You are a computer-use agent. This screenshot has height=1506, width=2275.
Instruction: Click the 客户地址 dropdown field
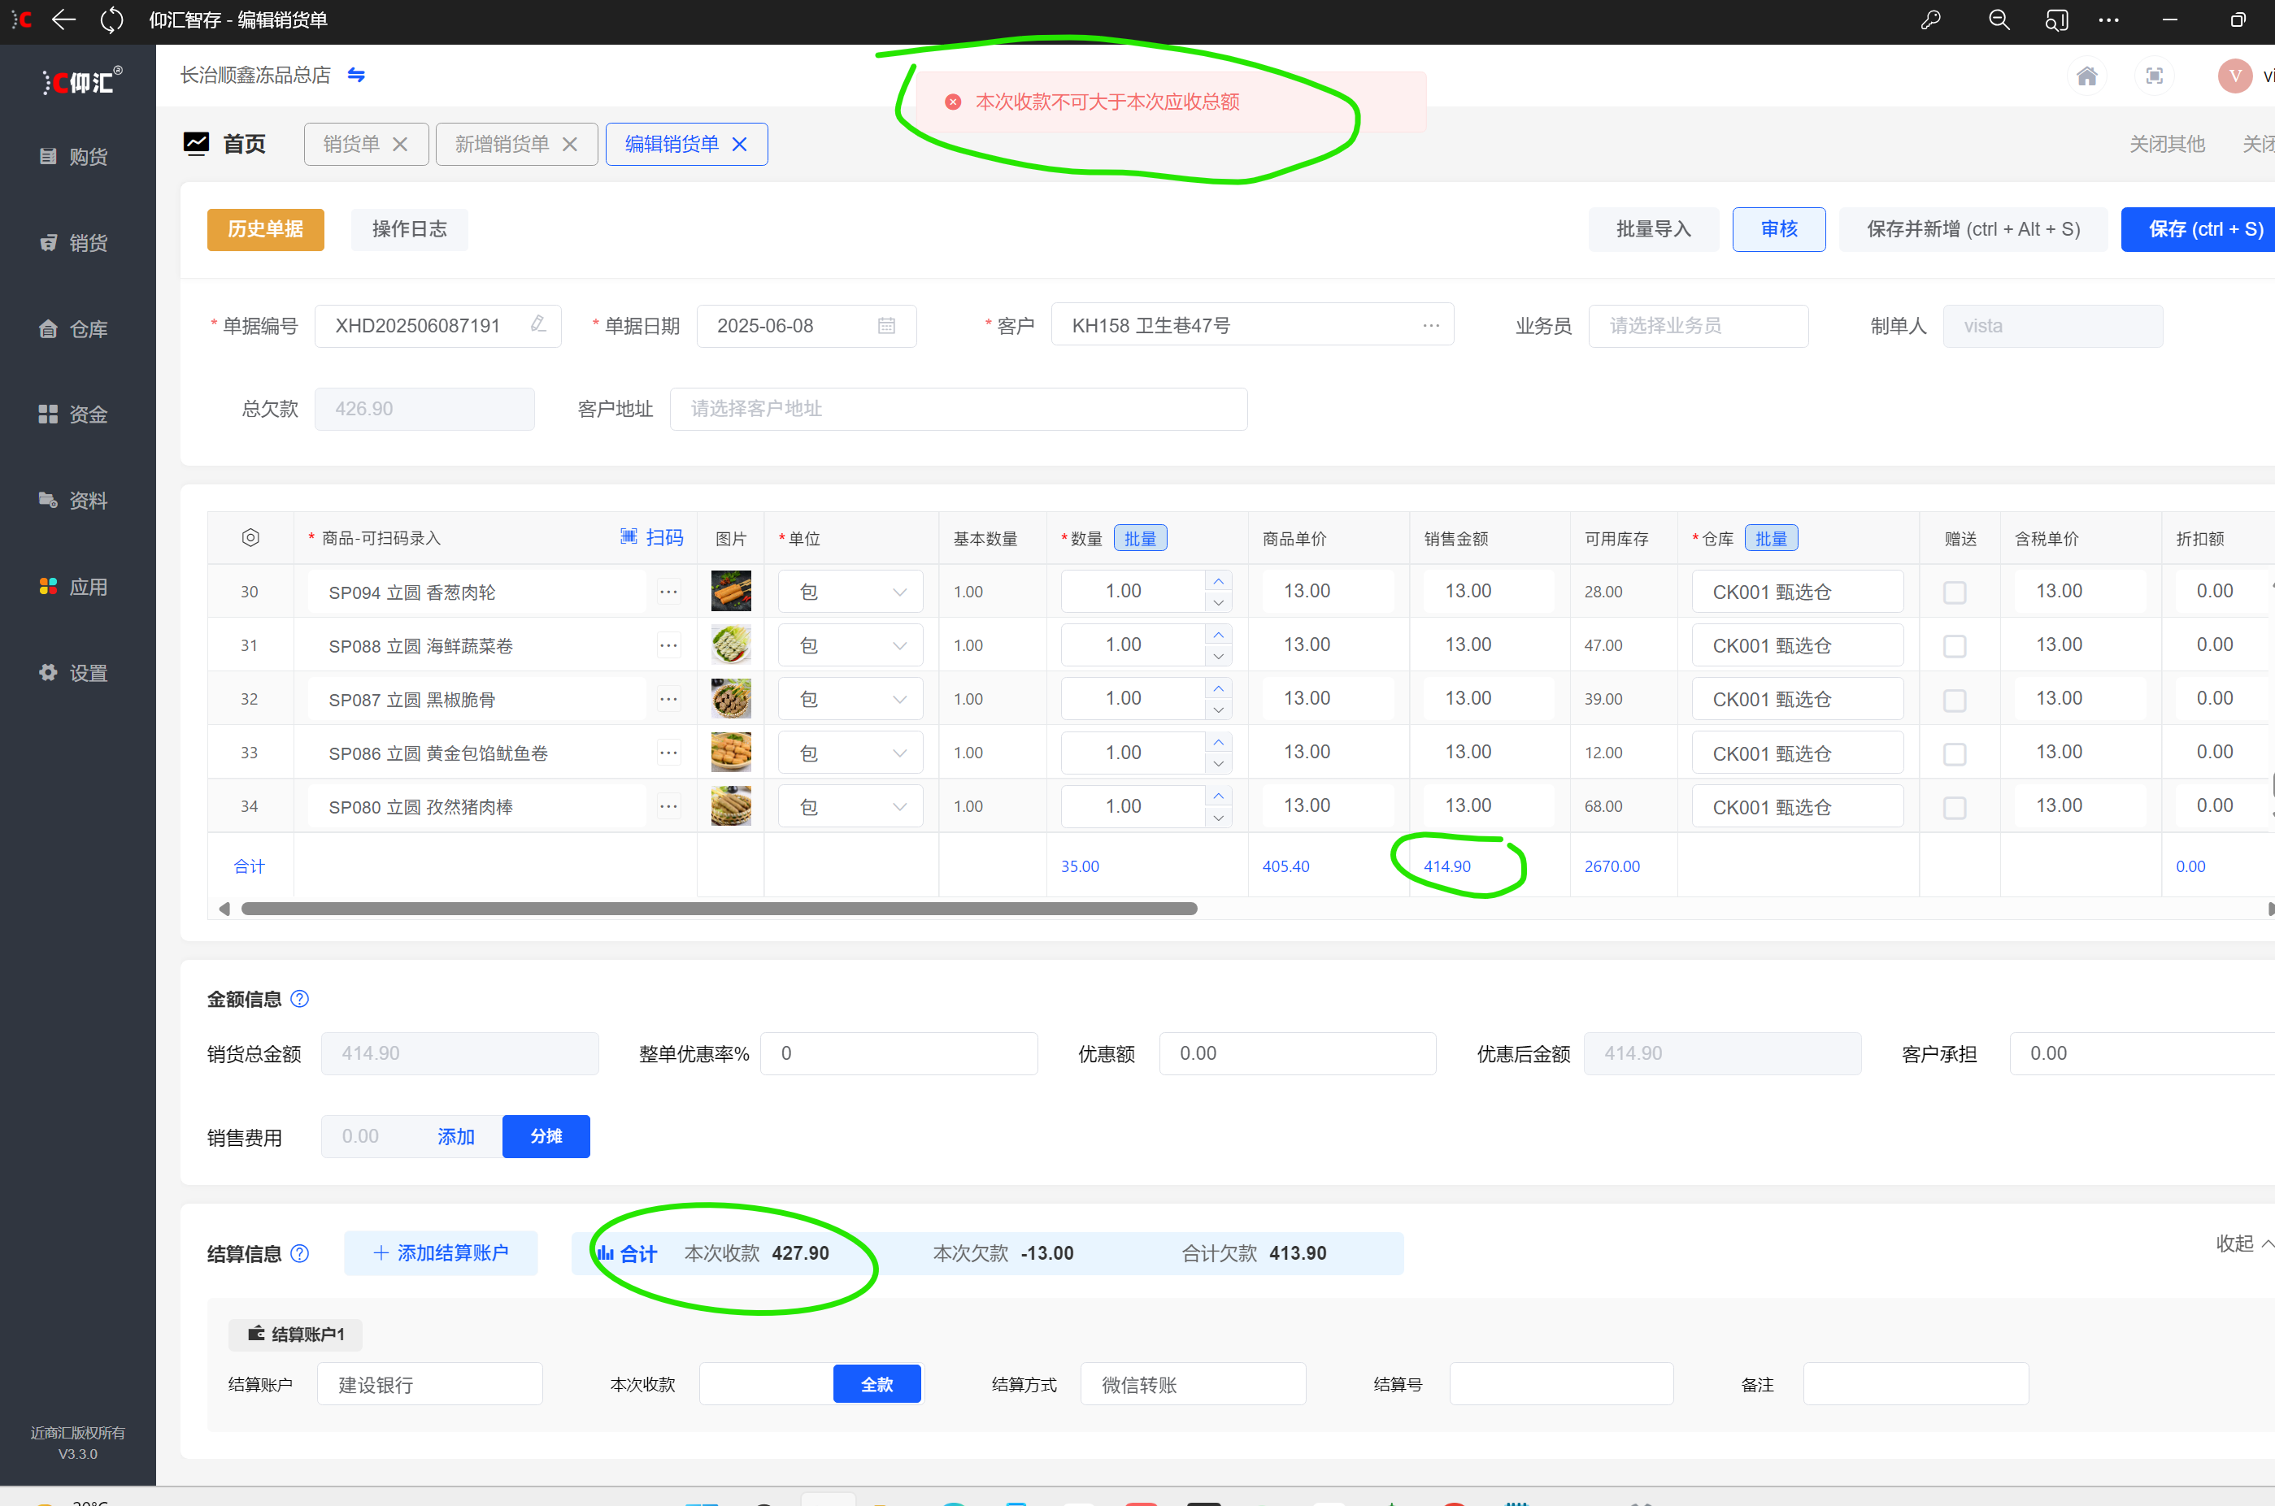coord(958,409)
